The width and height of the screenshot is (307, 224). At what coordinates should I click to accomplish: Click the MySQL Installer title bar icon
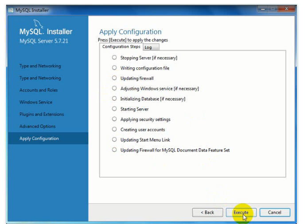(x=11, y=10)
